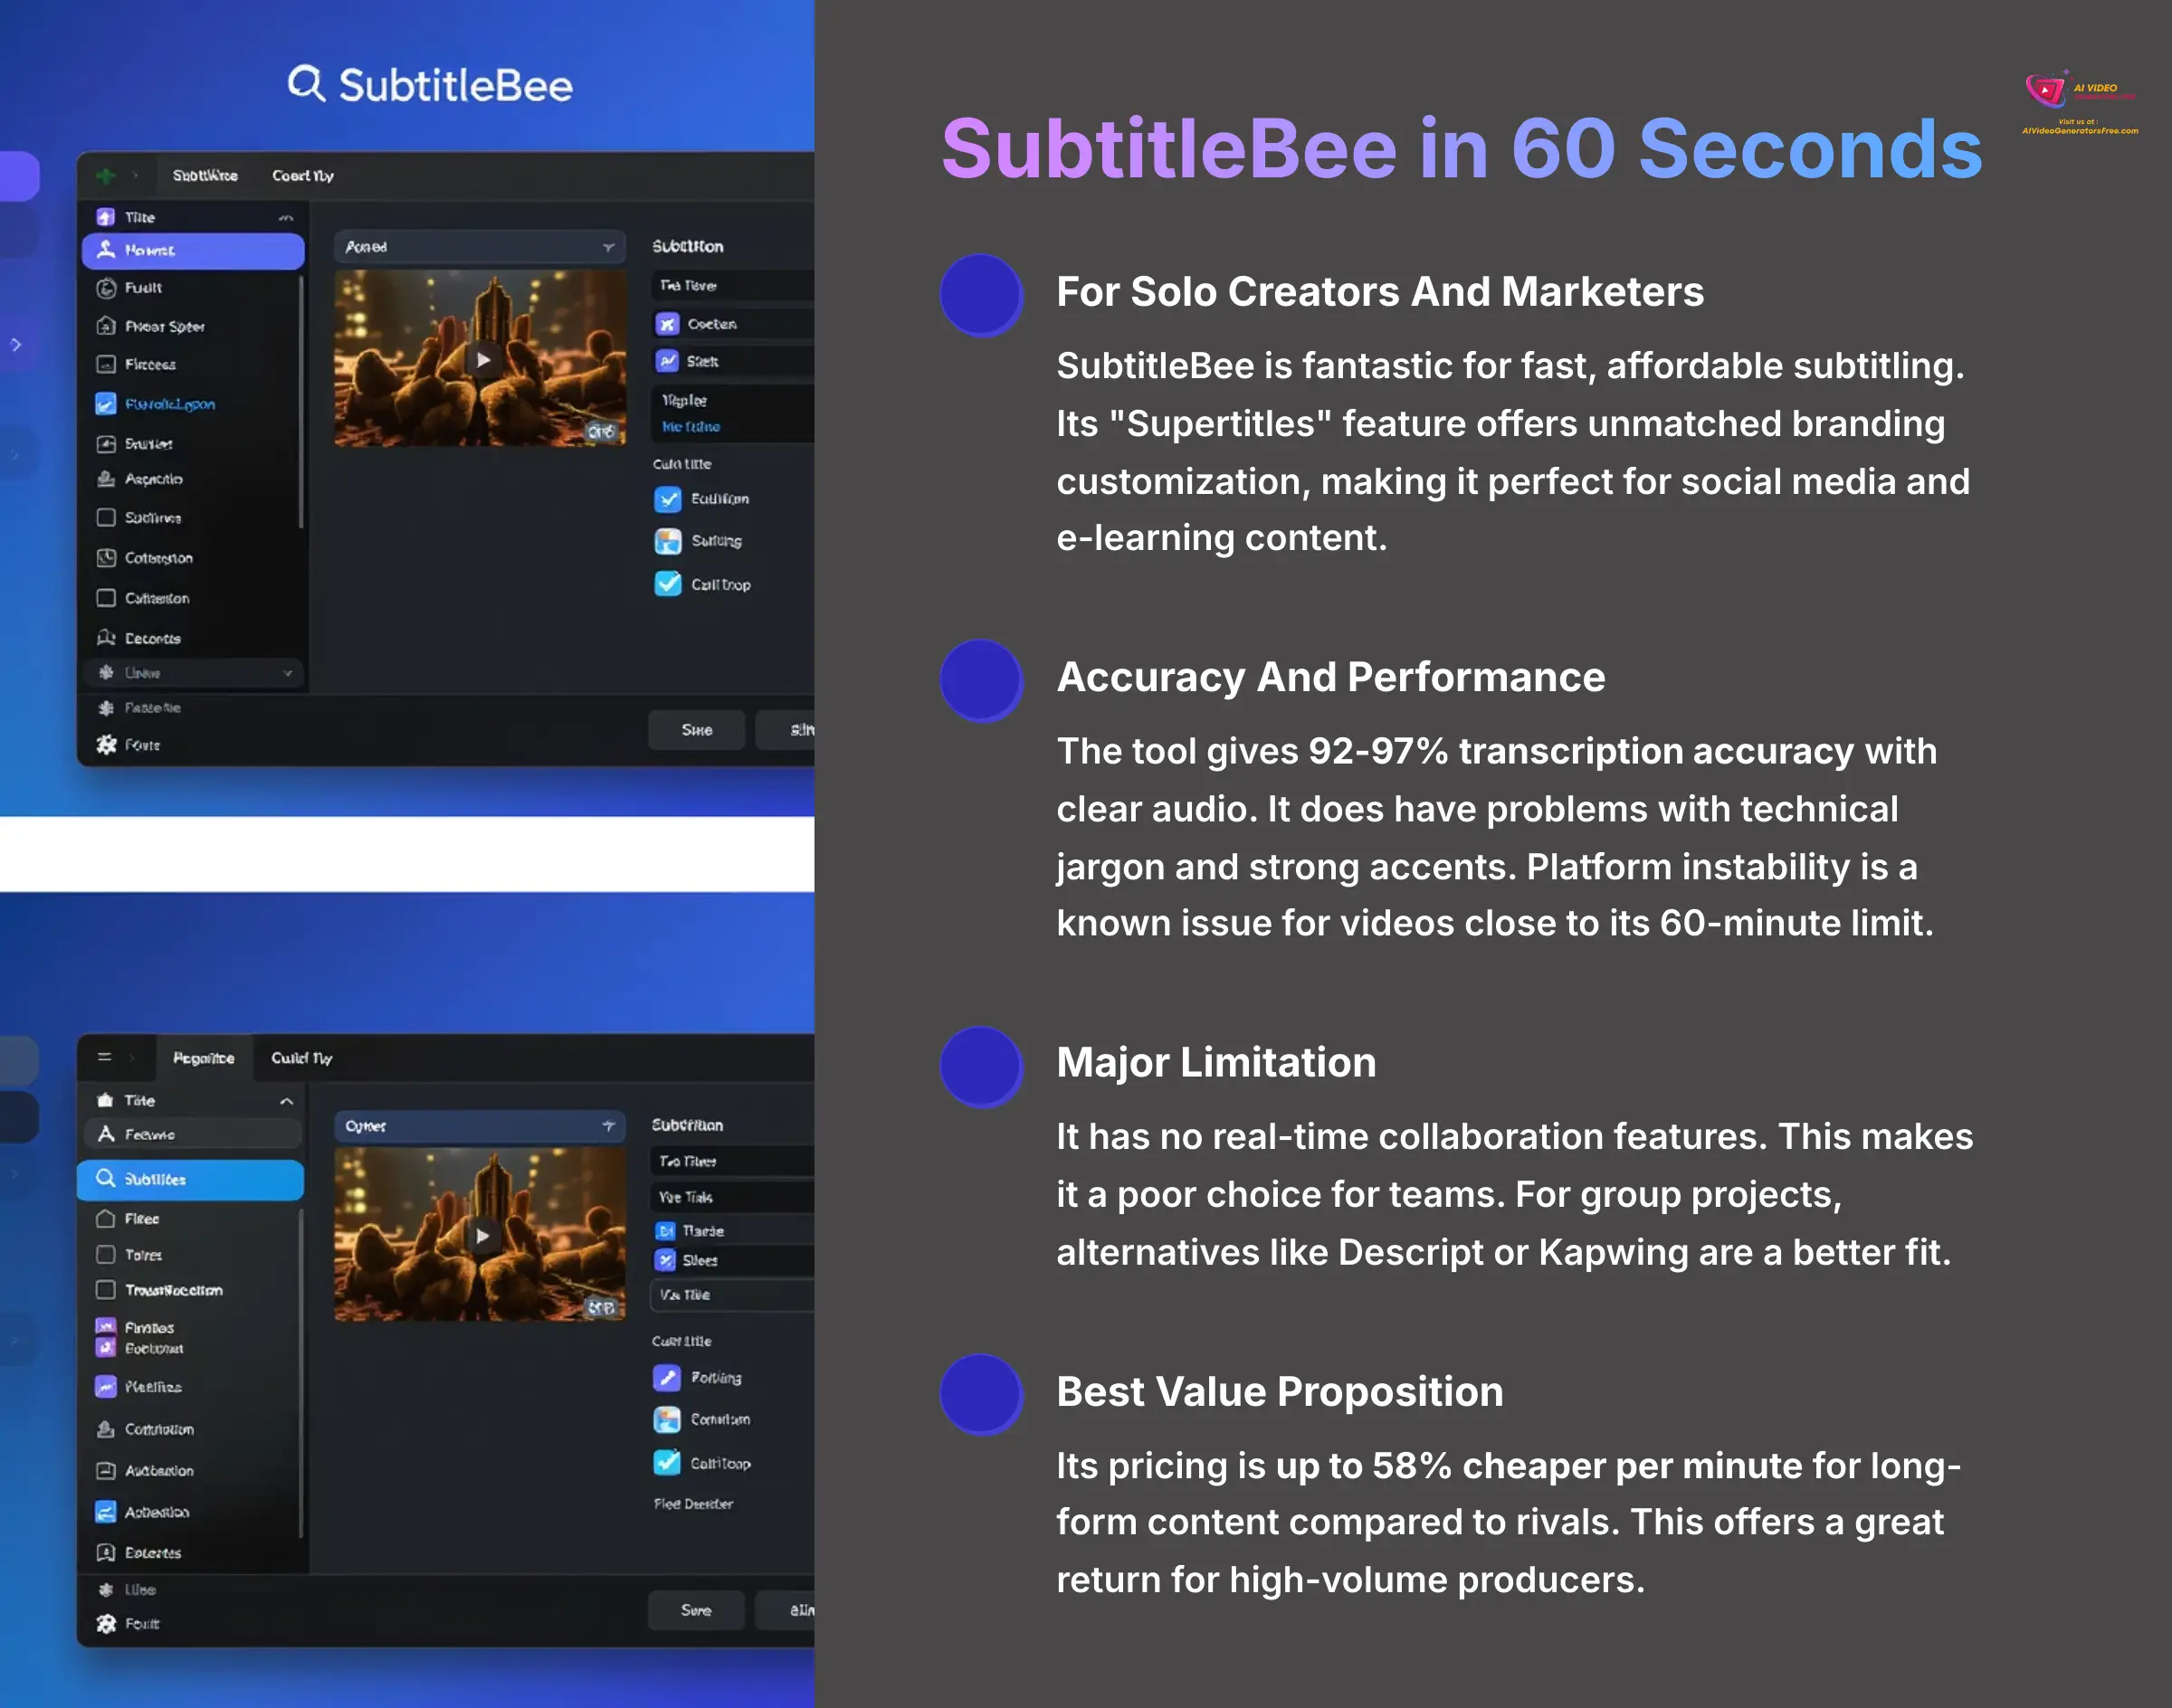The image size is (2172, 1708).
Task: Switch to the Coort Tly tab
Action: [303, 176]
